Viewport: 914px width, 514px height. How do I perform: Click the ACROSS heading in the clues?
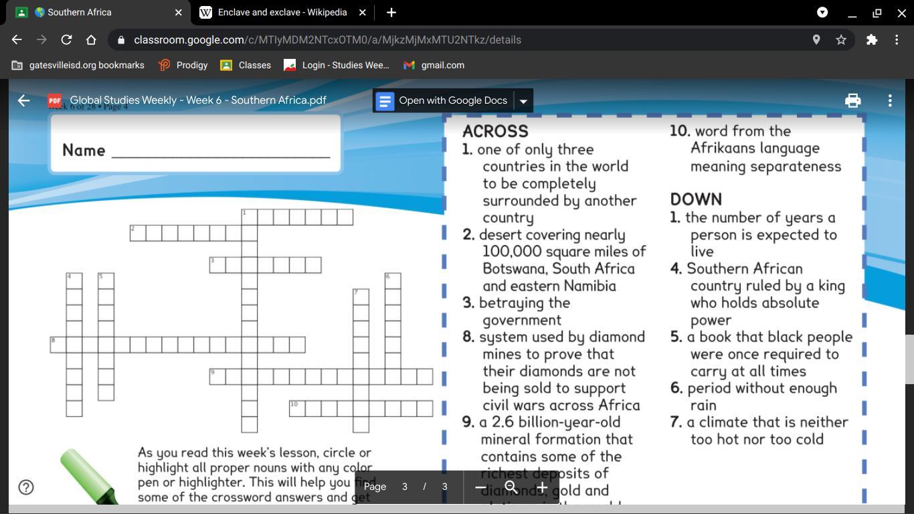pyautogui.click(x=495, y=131)
